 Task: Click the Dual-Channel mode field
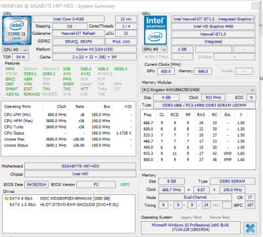[x=195, y=198]
